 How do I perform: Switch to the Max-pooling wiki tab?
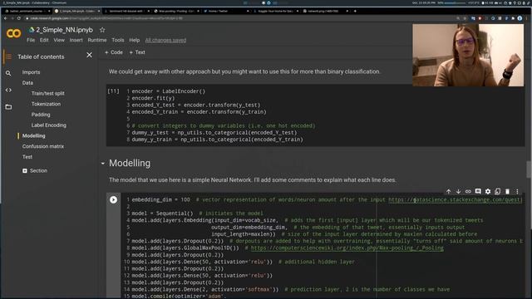tap(176, 11)
